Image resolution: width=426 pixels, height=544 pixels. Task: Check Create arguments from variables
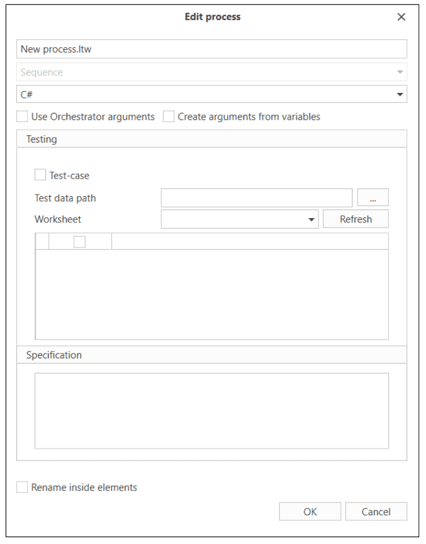(x=169, y=117)
